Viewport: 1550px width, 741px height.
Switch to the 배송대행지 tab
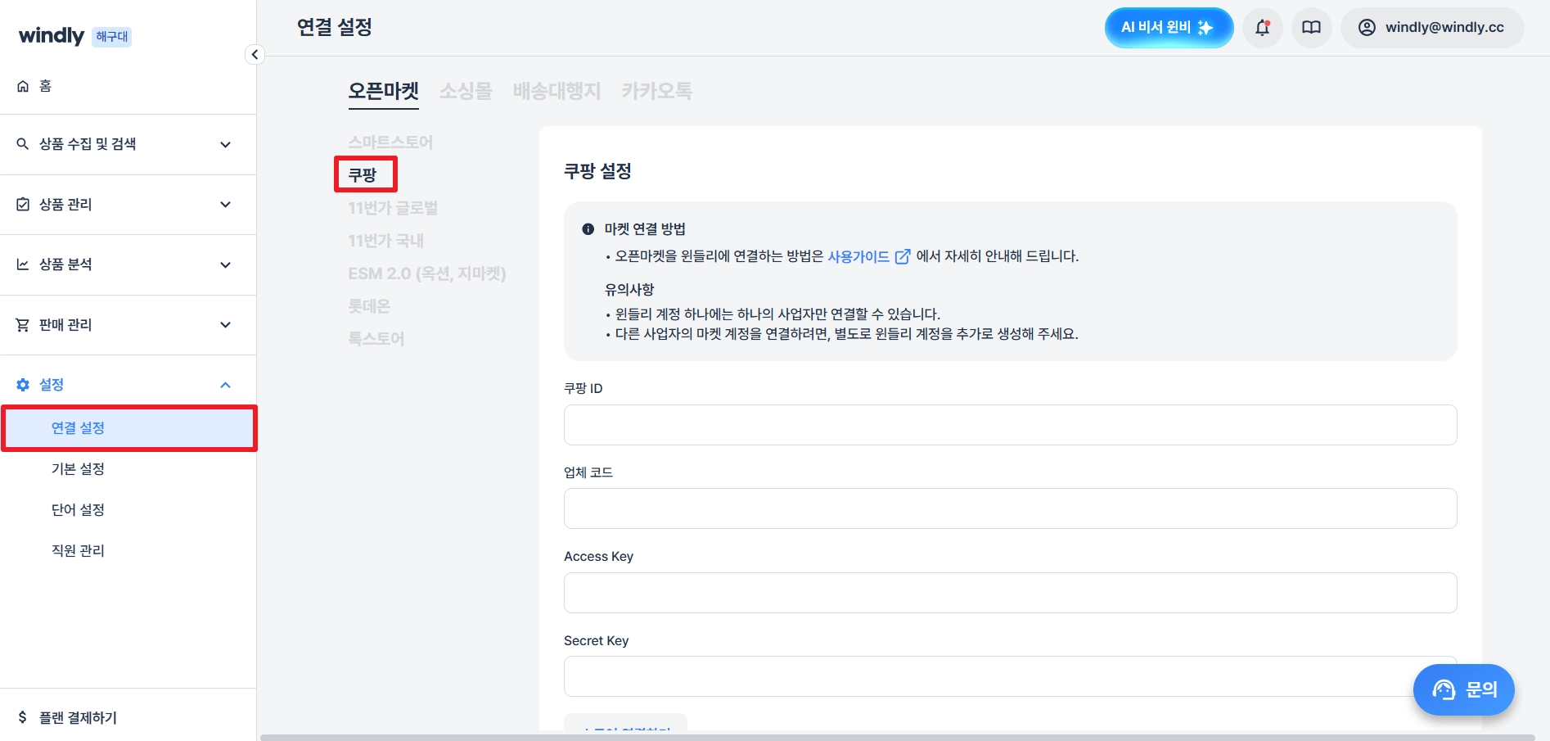[x=556, y=91]
